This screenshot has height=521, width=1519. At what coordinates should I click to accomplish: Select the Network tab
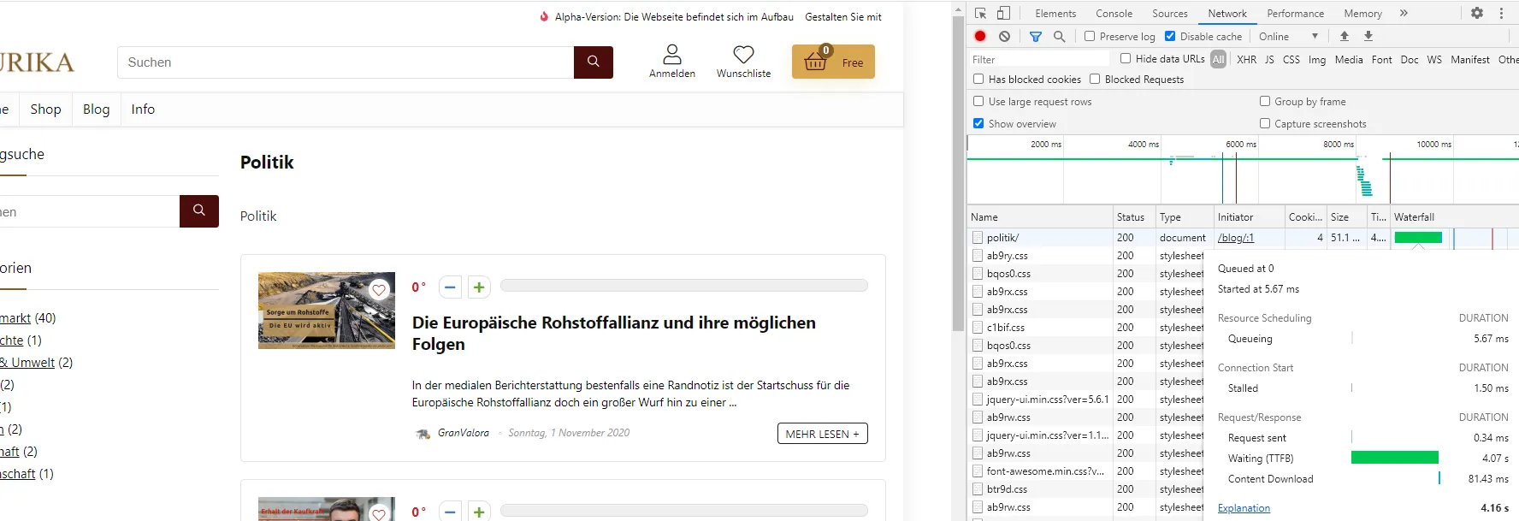point(1227,14)
